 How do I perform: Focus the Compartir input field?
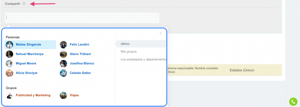82,18
